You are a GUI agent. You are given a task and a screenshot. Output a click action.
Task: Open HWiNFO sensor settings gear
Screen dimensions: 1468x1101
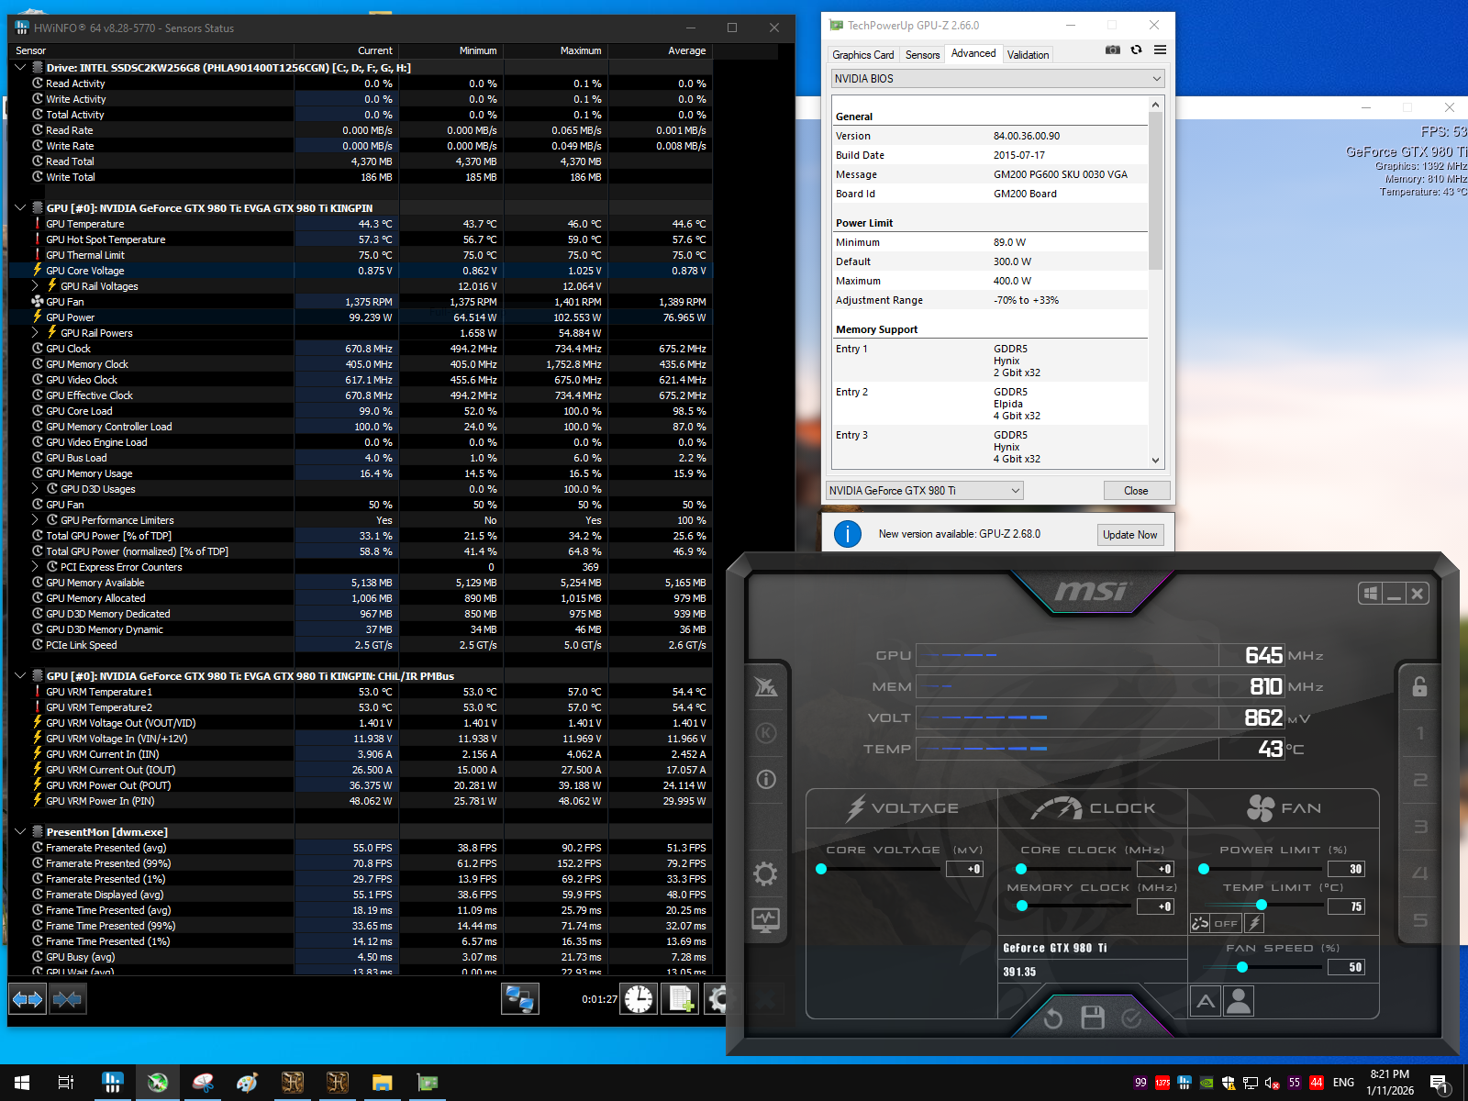[x=717, y=999]
